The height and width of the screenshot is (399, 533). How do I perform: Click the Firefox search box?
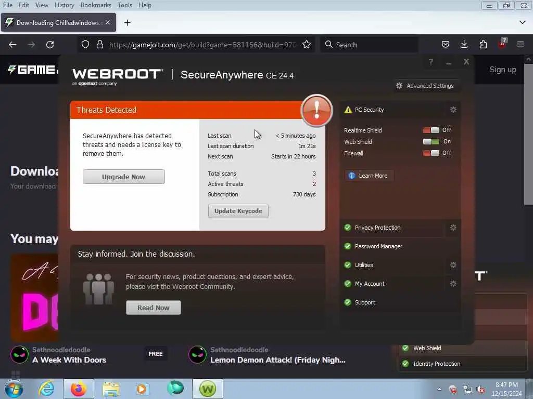pos(369,45)
